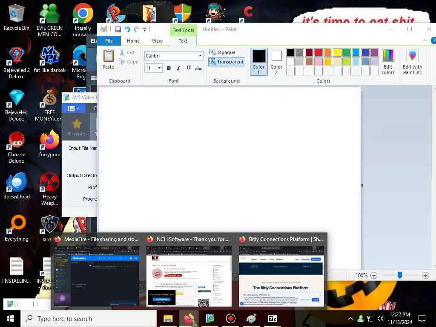Click the Redo arrow in Paint

(x=137, y=29)
